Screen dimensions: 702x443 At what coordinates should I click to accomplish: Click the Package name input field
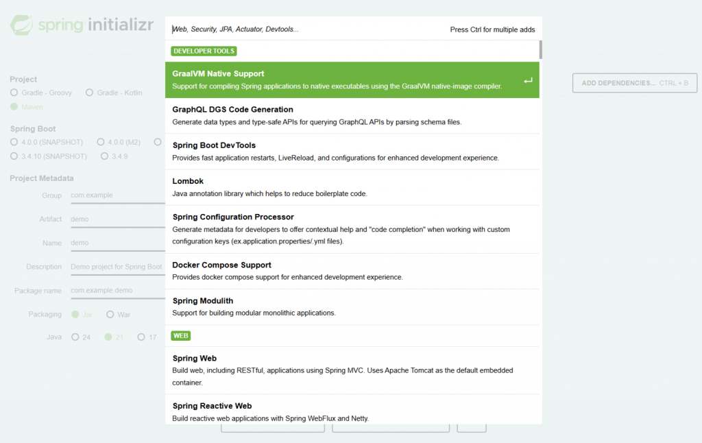coord(118,290)
